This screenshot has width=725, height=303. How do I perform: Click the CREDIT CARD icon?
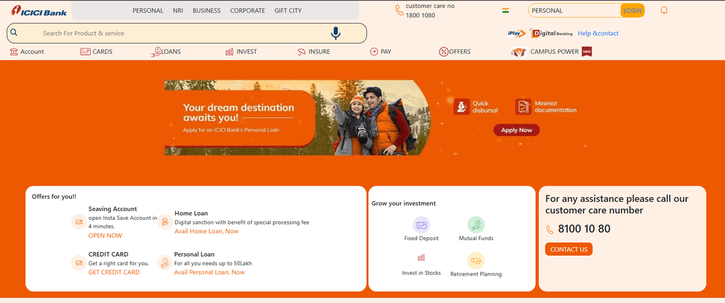point(79,263)
